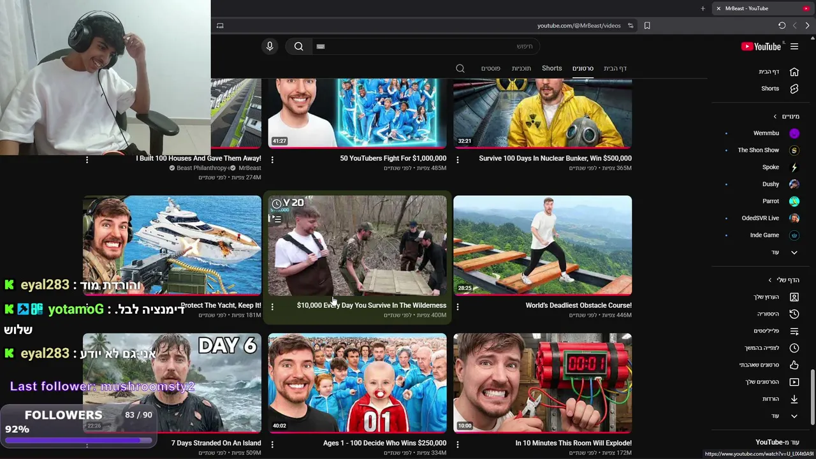This screenshot has width=816, height=459.
Task: Open Spoke channel from subscriptions
Action: pyautogui.click(x=771, y=167)
